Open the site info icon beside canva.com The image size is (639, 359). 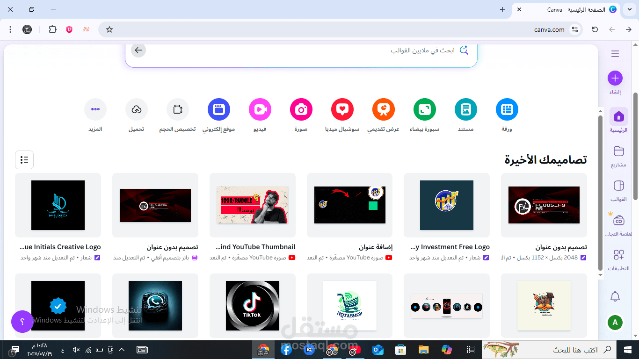click(x=575, y=29)
